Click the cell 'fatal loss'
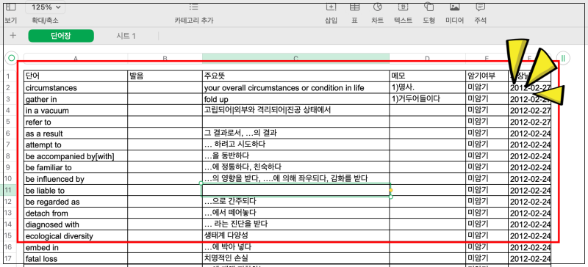Image resolution: width=588 pixels, height=267 pixels. point(76,258)
